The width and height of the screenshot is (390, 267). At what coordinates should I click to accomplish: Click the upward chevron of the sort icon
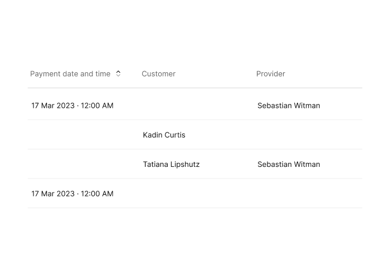click(x=118, y=72)
